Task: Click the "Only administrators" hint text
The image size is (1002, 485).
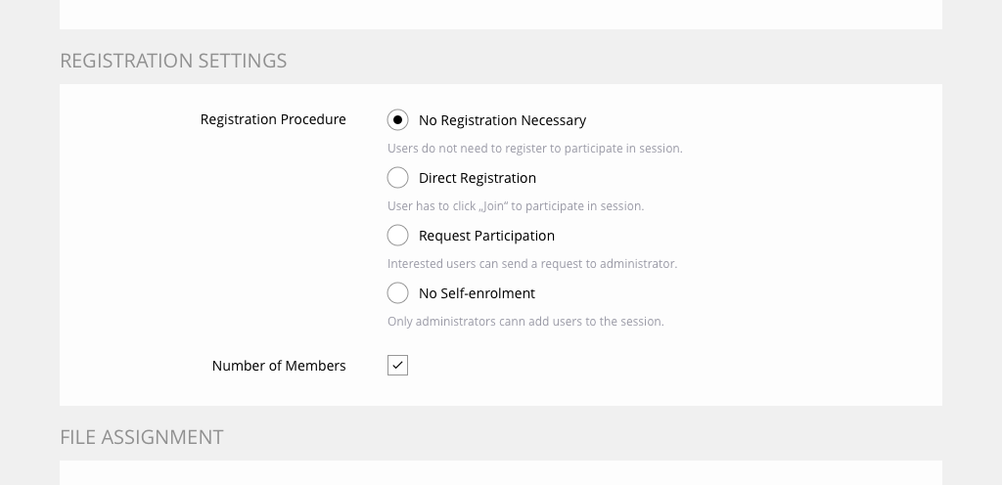Action: point(525,322)
